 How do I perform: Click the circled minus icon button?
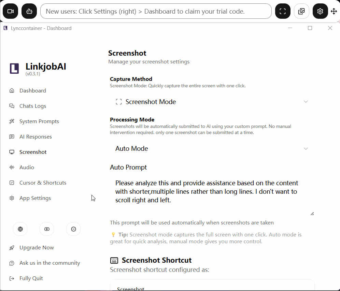[x=73, y=229]
